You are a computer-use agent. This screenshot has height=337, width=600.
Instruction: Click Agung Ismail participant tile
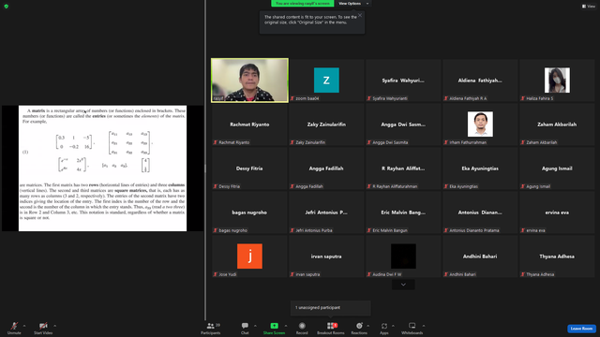(x=557, y=168)
